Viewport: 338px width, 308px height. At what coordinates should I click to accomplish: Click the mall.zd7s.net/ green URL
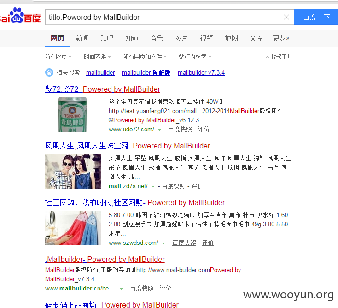coord(128,186)
